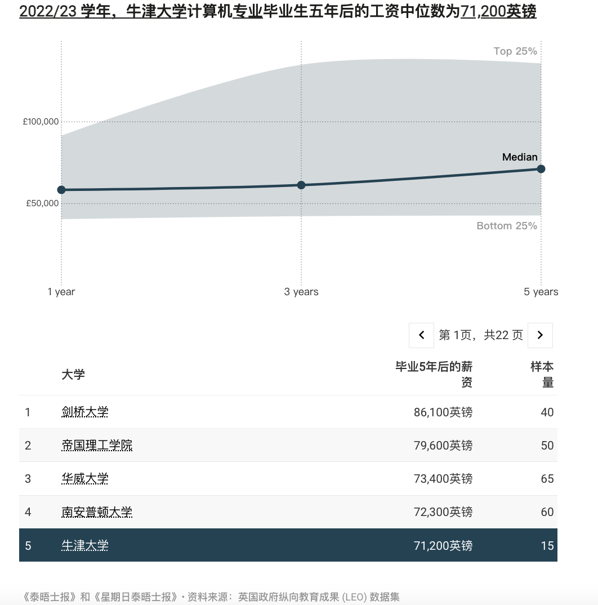Select the median data point at 3 years

tap(301, 185)
